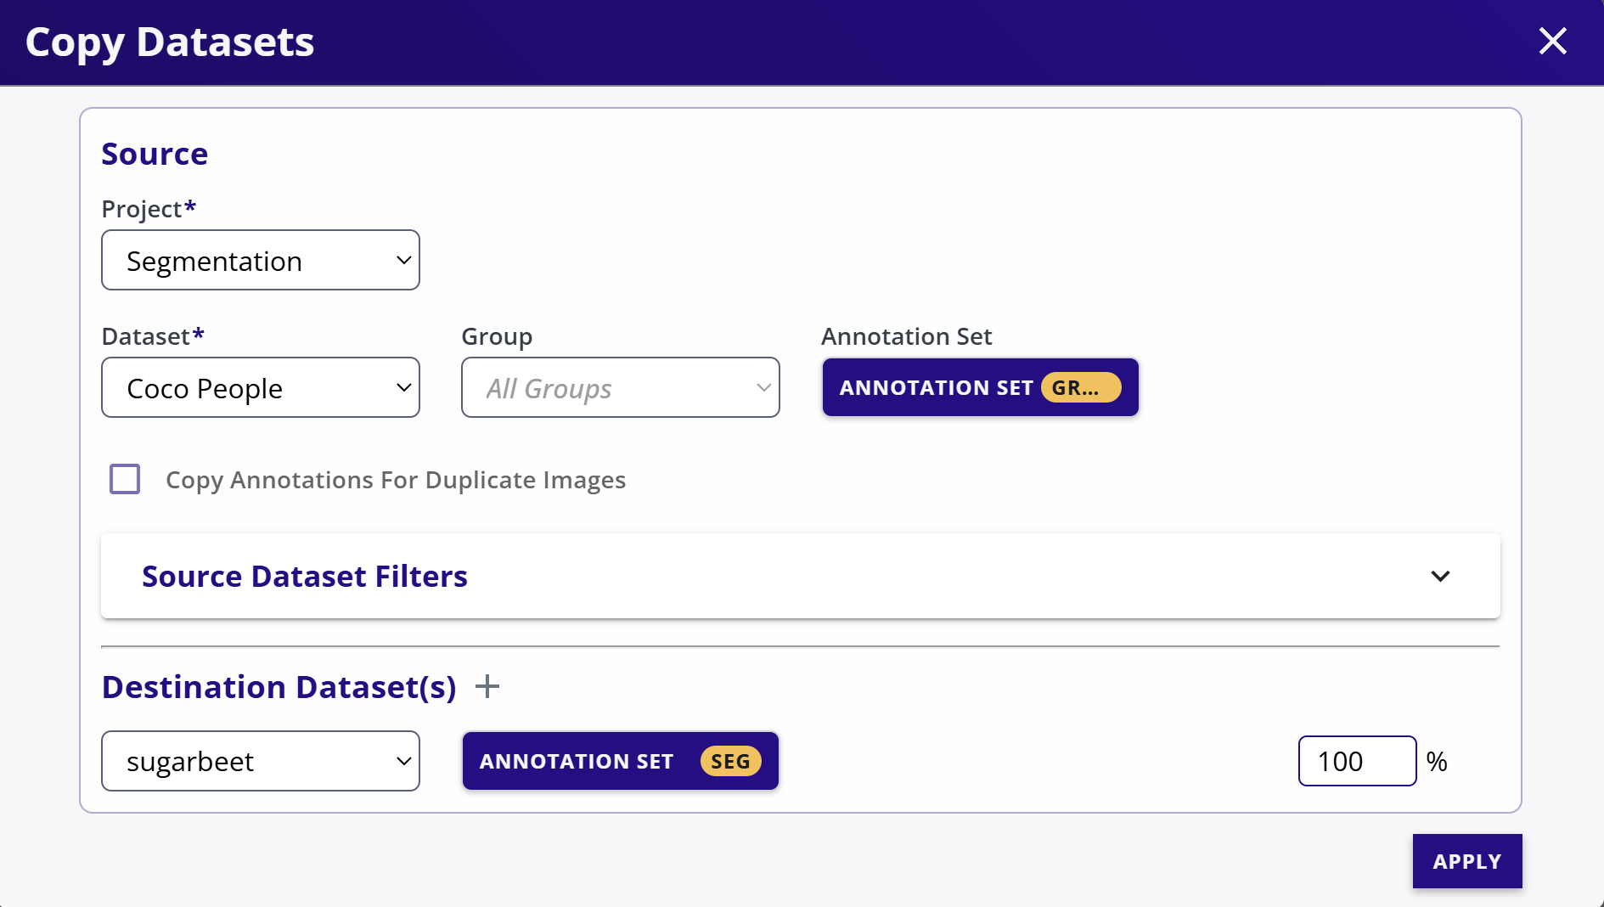The width and height of the screenshot is (1604, 907).
Task: Open the Project dropdown showing Segmentation
Action: click(261, 260)
